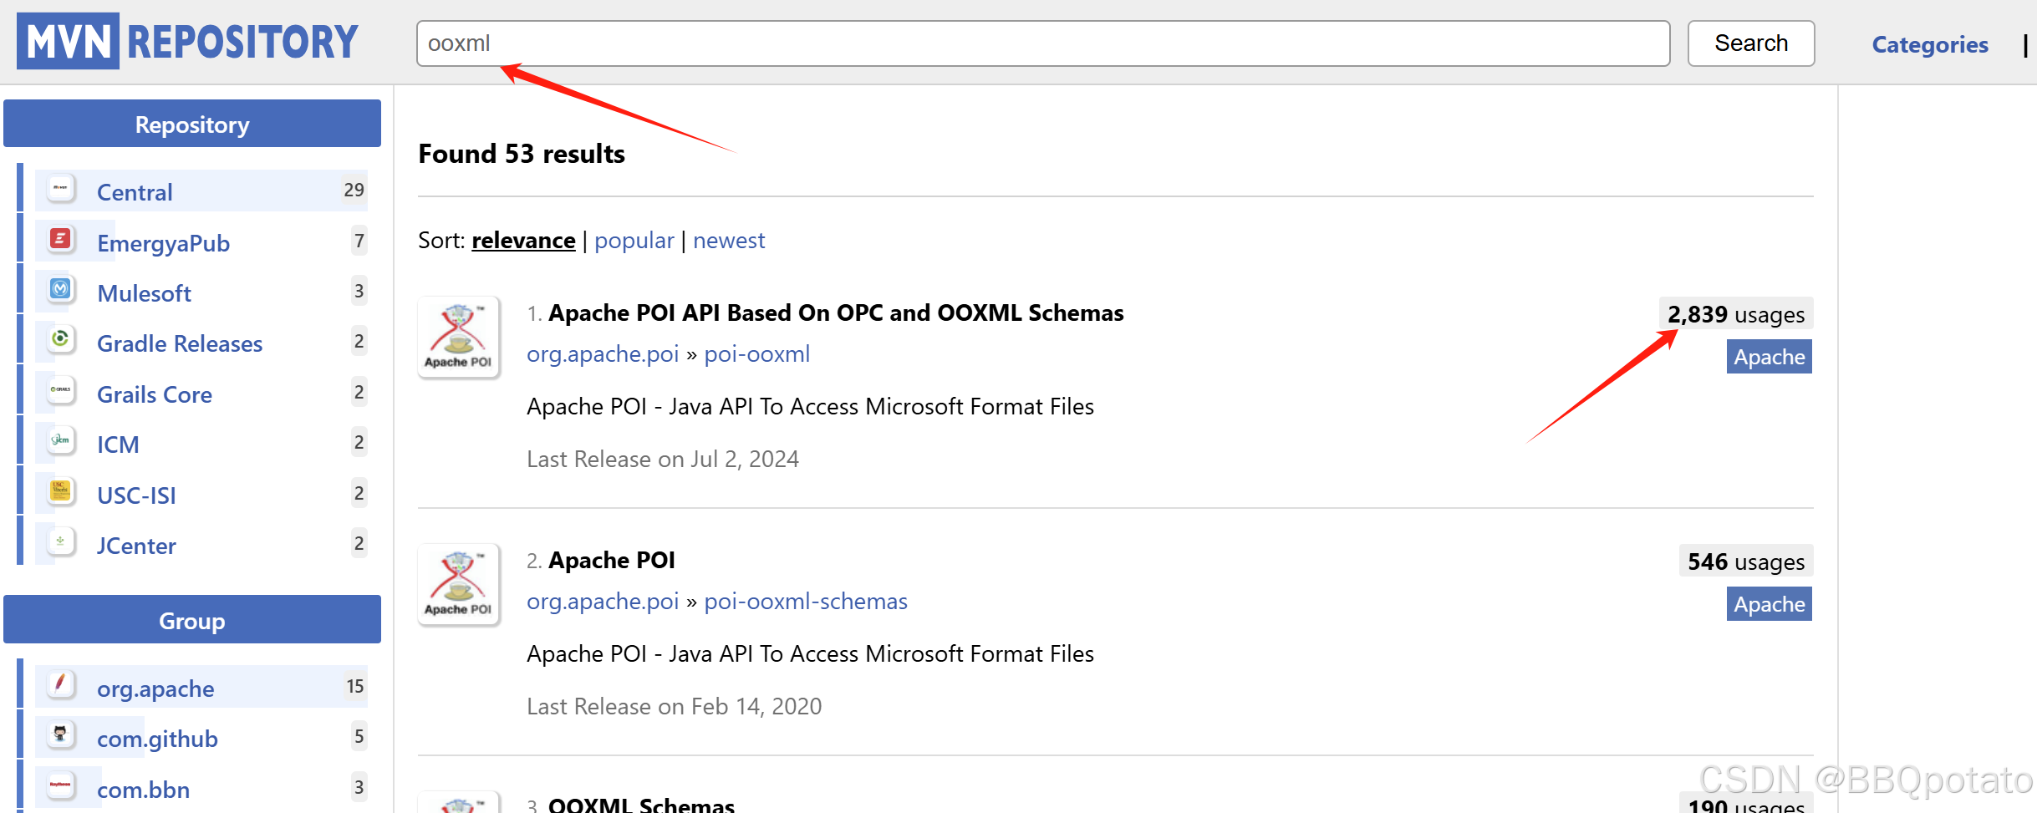The image size is (2037, 813).
Task: Sort results by popular
Action: point(634,241)
